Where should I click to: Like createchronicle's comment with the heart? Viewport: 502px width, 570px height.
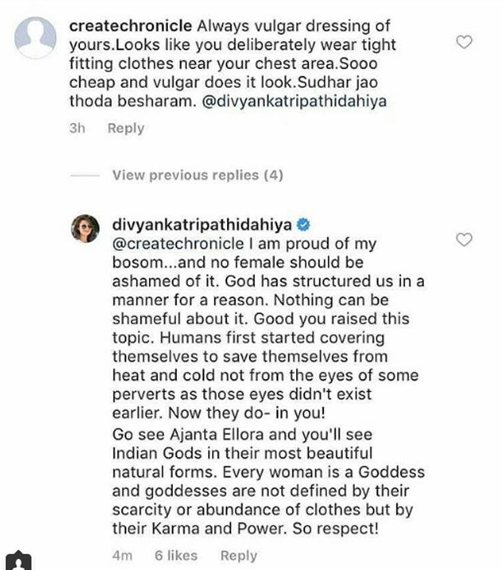click(x=466, y=42)
